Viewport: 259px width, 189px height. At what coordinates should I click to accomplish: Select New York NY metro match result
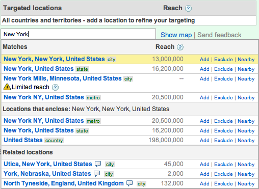pyautogui.click(x=44, y=97)
